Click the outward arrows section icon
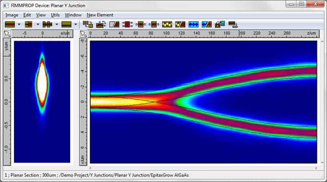The height and width of the screenshot is (182, 327). pos(154,24)
